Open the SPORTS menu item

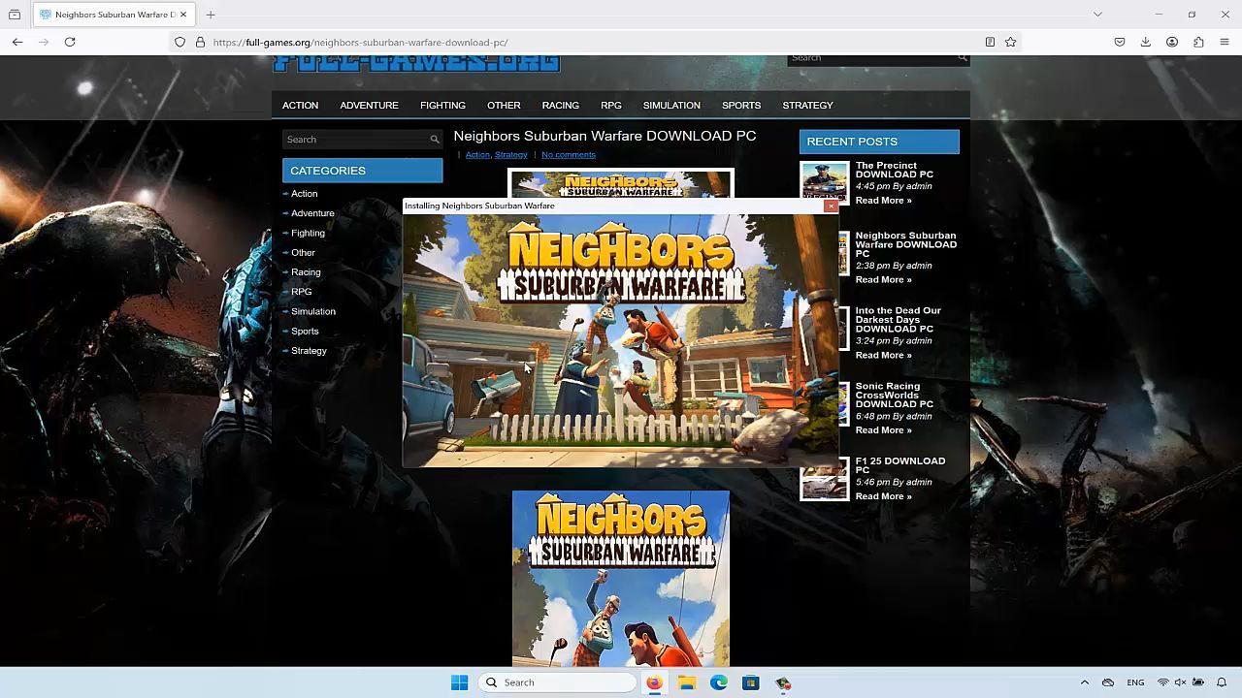point(741,105)
